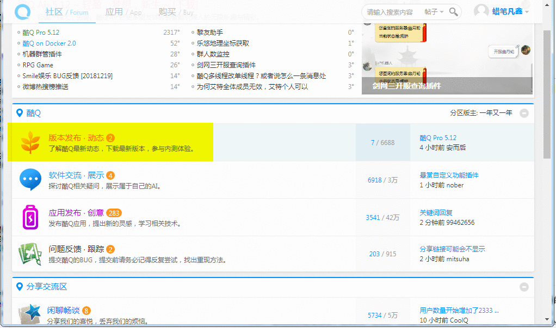Click the pencil icon for 问题反馈·跟踪
This screenshot has width=556, height=328.
tap(30, 254)
